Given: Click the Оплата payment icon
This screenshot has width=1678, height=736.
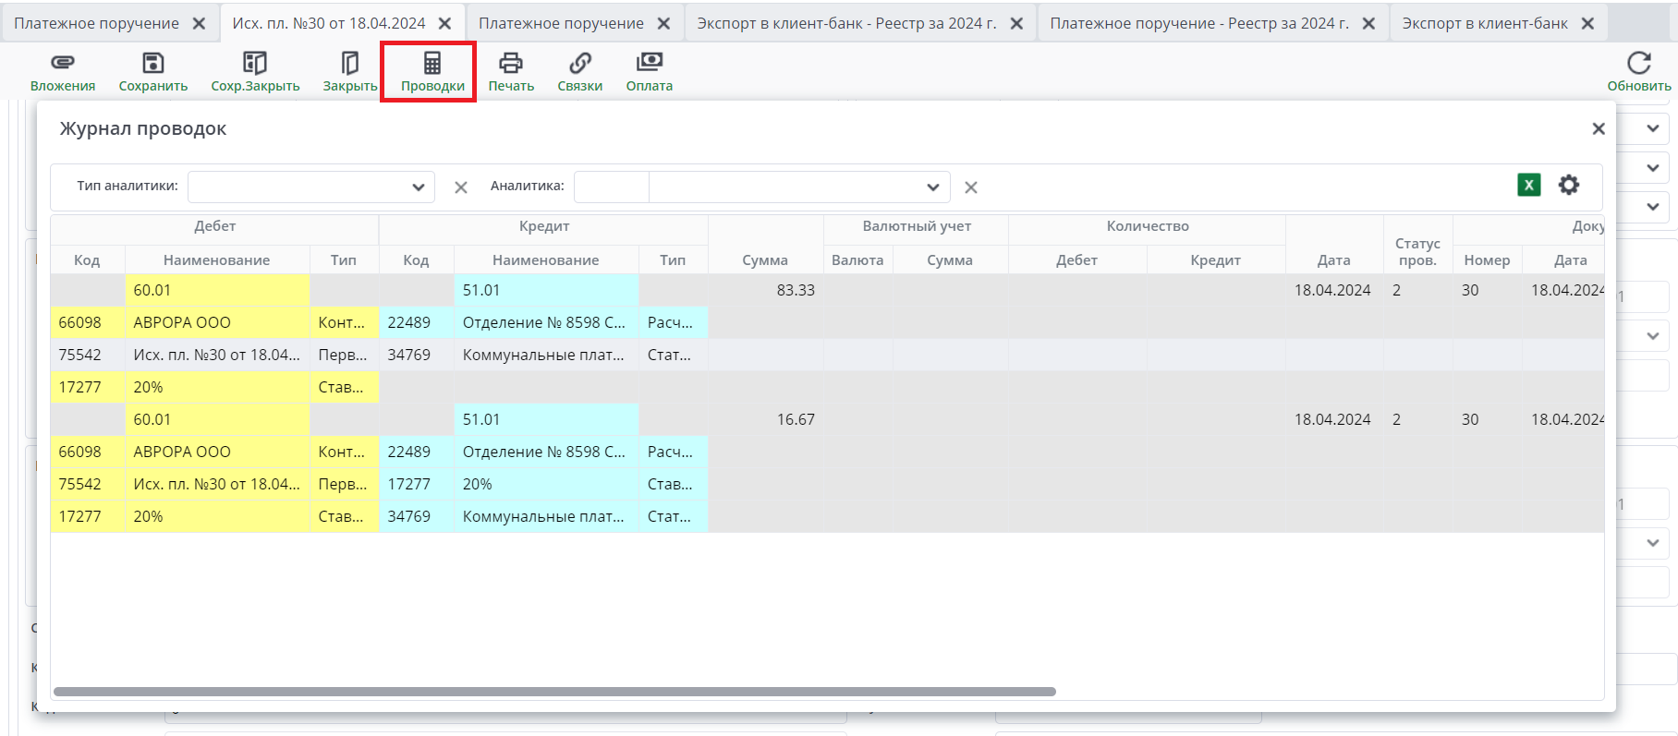Looking at the screenshot, I should click(650, 63).
